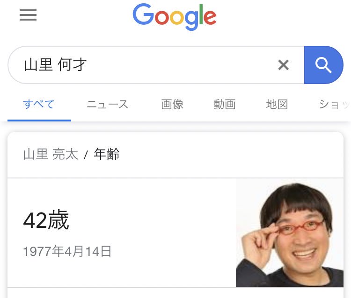Screen dimensions: 351x298
Task: Click the blue underline beneath すべて
Action: 39,121
